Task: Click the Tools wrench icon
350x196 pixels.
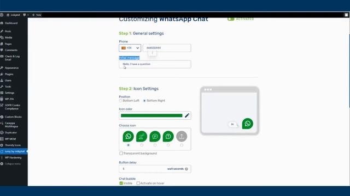Action: (x=2, y=87)
